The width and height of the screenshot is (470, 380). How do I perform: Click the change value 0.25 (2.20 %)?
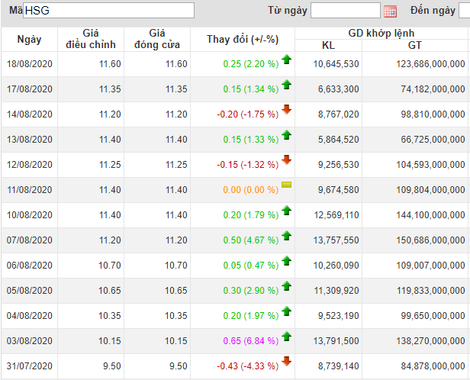coord(251,64)
